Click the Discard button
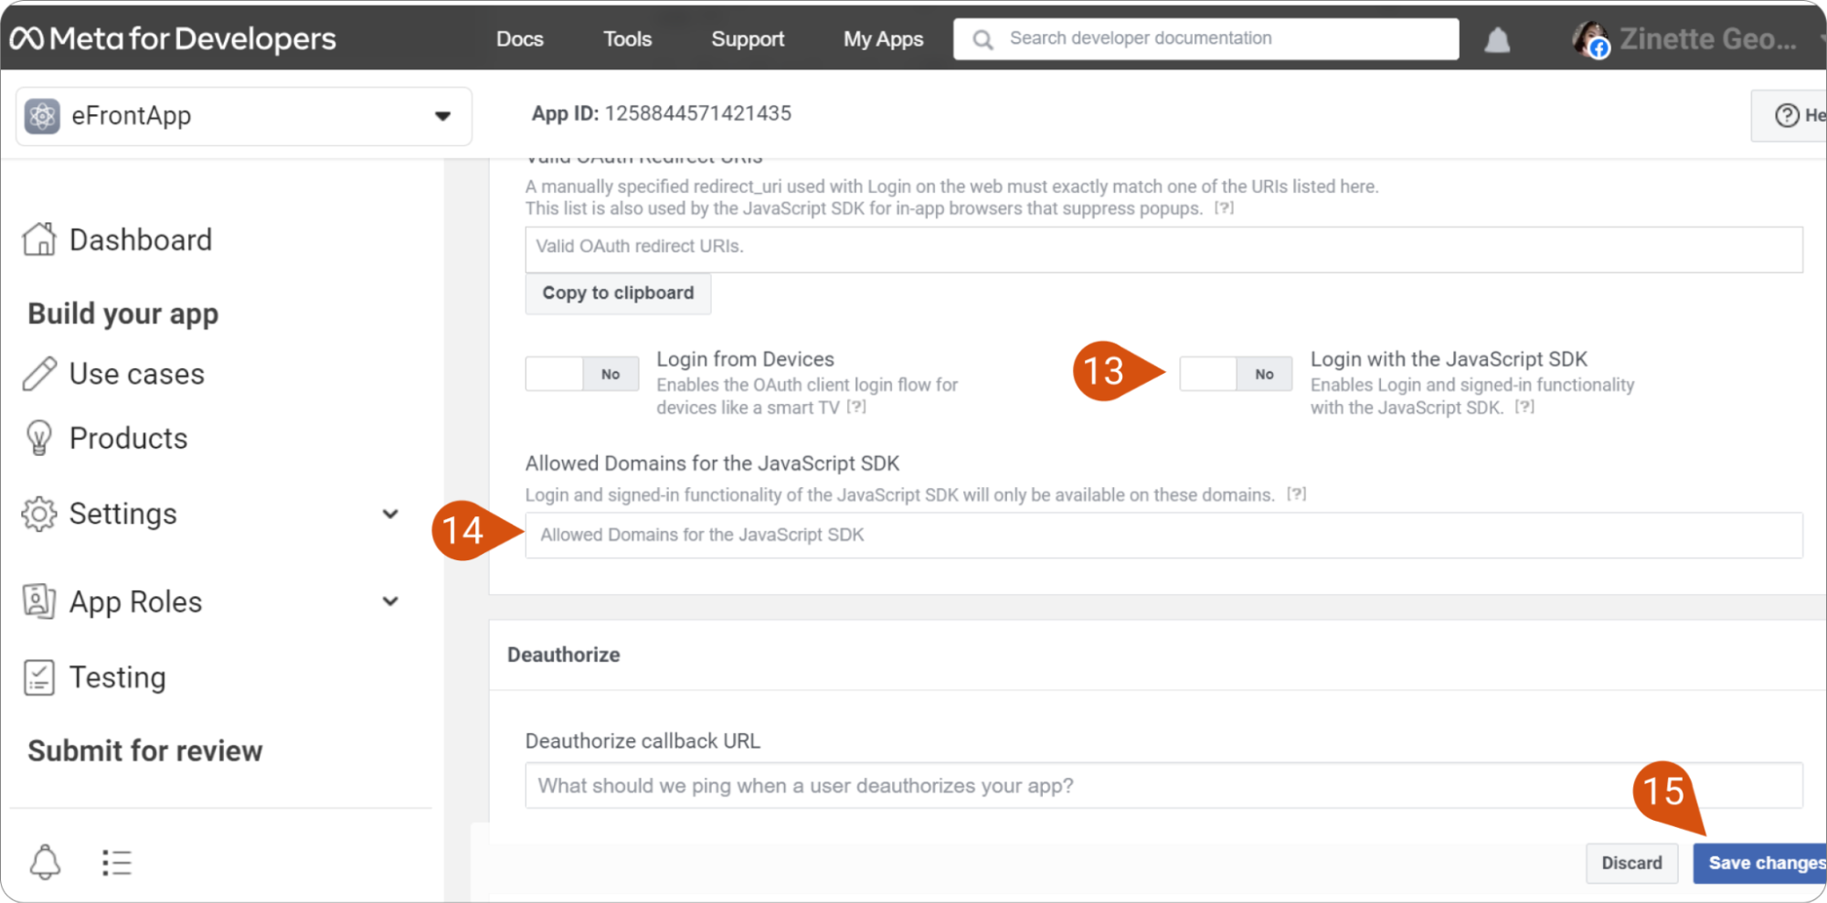This screenshot has height=903, width=1827. coord(1631,863)
